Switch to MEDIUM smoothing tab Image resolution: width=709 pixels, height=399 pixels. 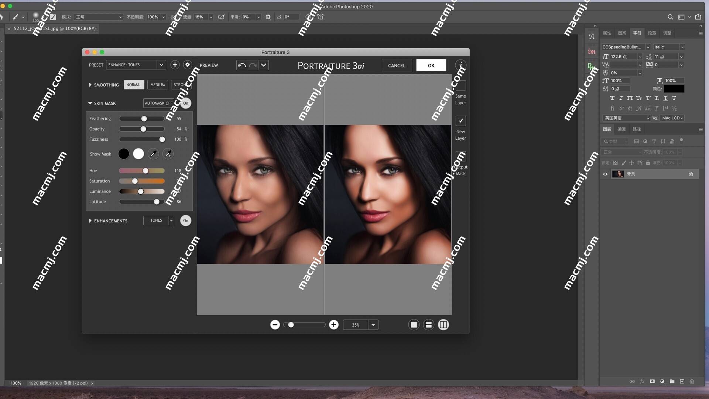click(157, 84)
